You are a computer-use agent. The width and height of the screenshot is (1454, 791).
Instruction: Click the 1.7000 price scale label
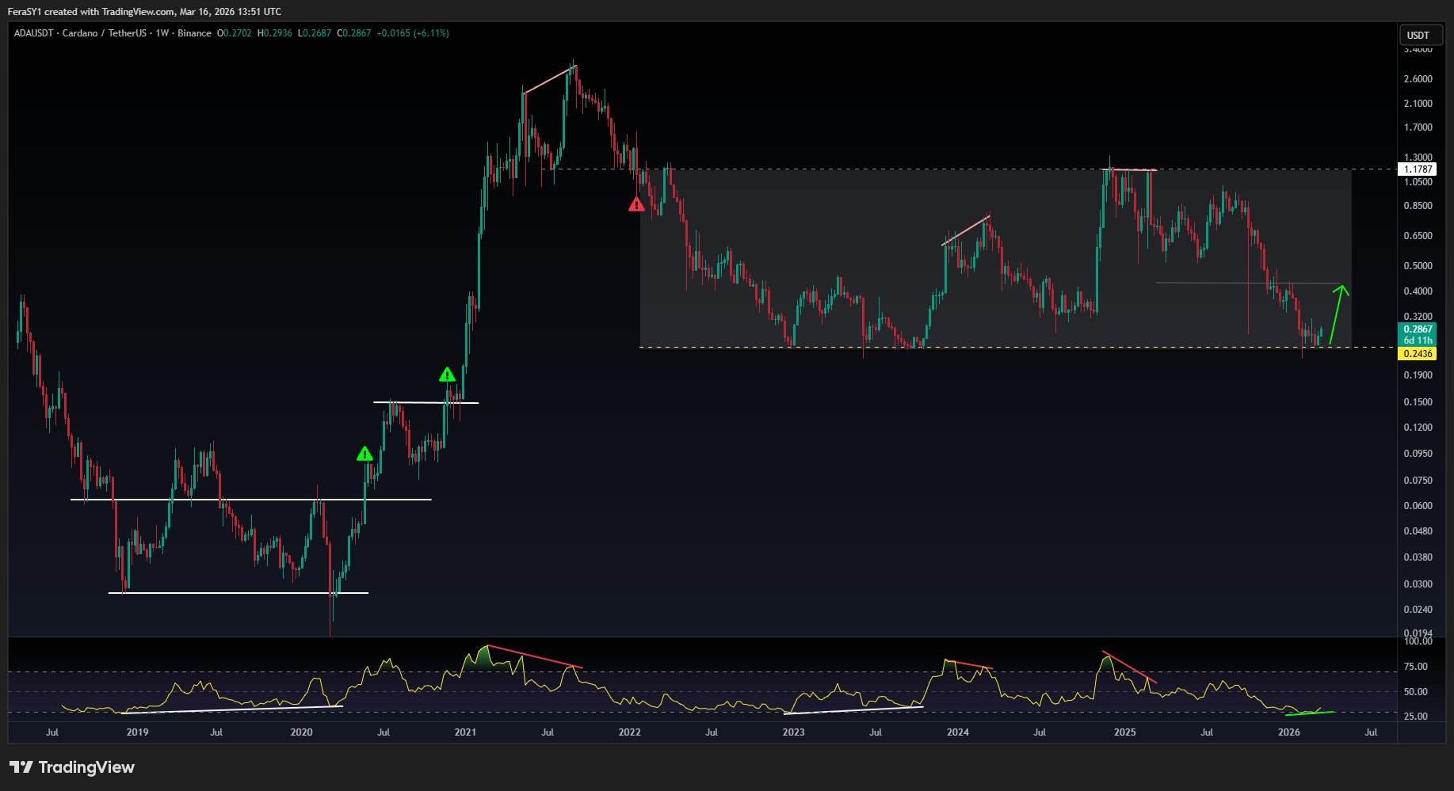(x=1418, y=127)
